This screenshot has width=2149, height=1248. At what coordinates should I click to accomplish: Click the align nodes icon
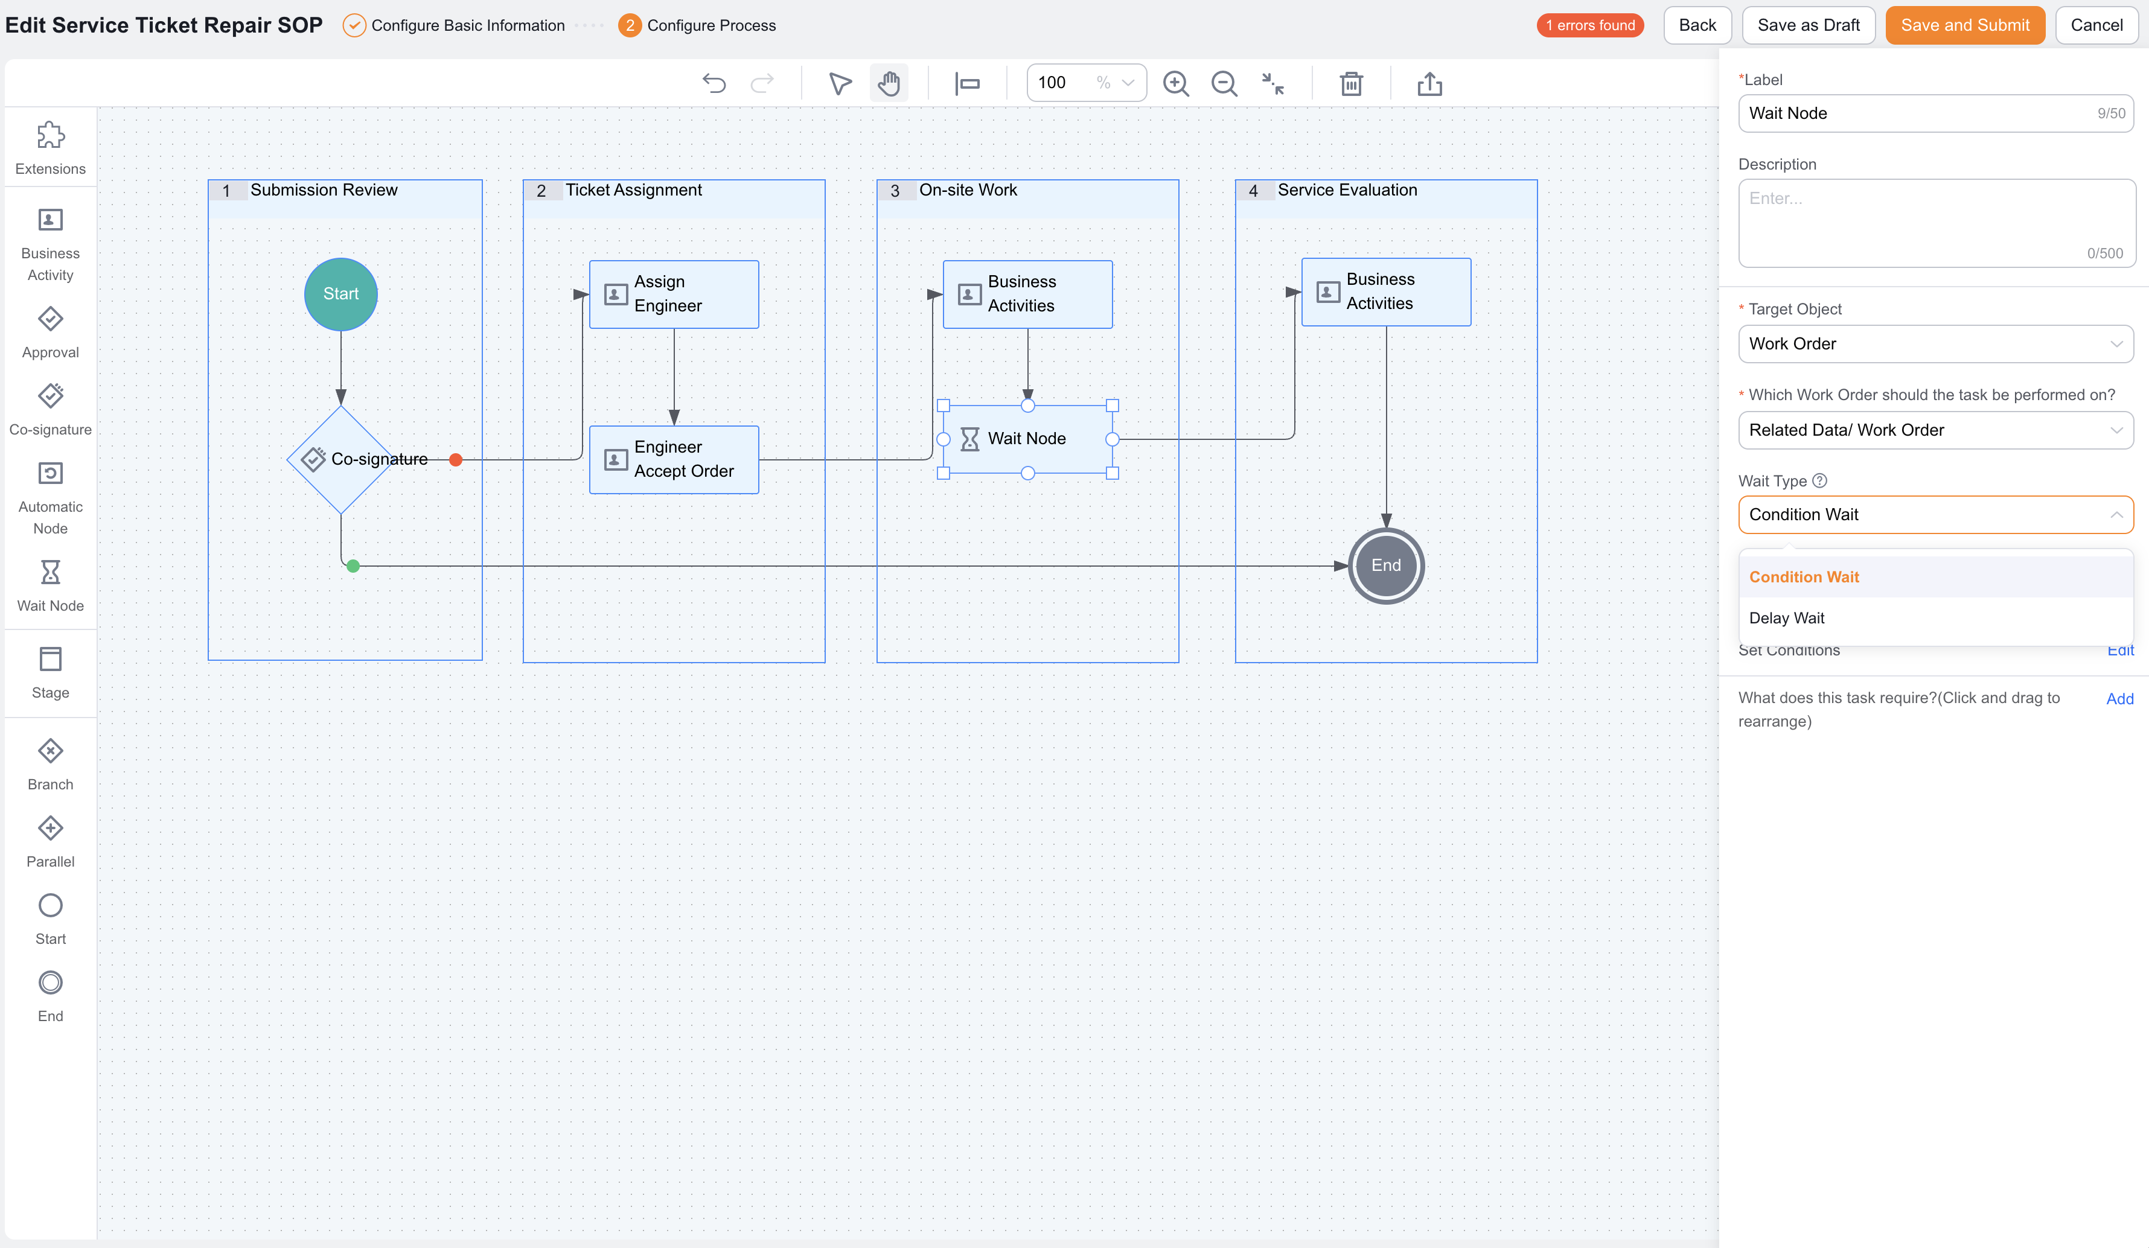coord(967,83)
